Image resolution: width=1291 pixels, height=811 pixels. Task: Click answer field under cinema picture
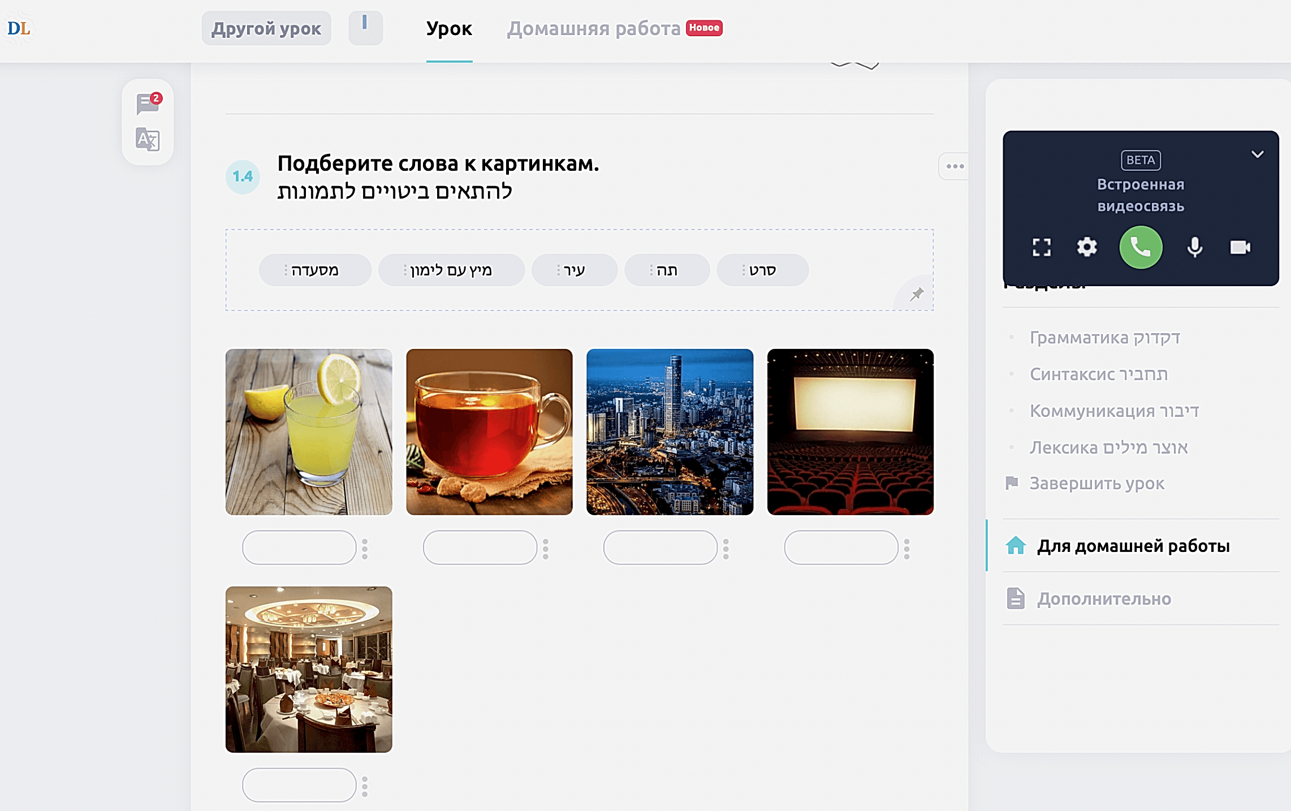coord(841,547)
